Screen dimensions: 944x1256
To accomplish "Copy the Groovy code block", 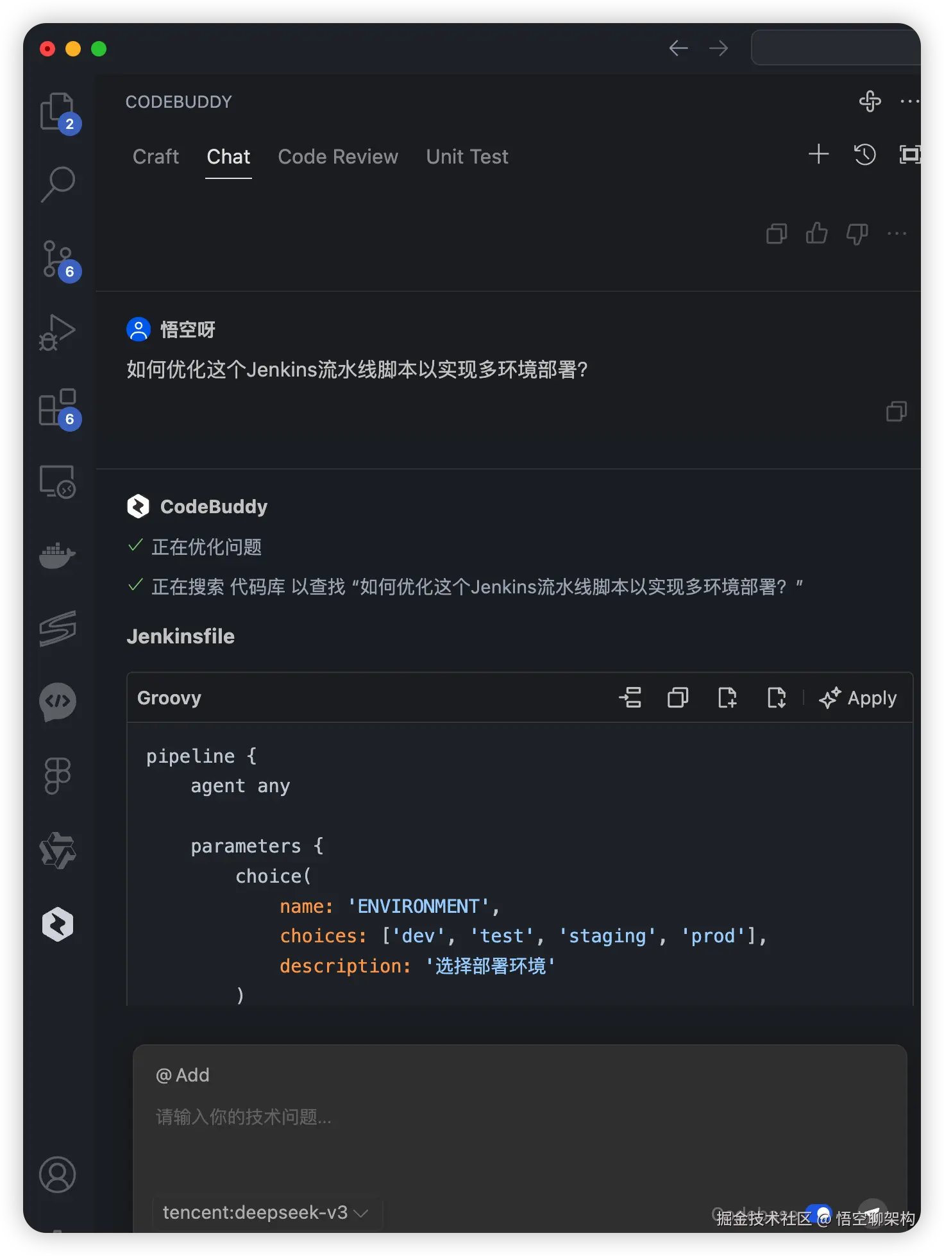I will click(678, 697).
